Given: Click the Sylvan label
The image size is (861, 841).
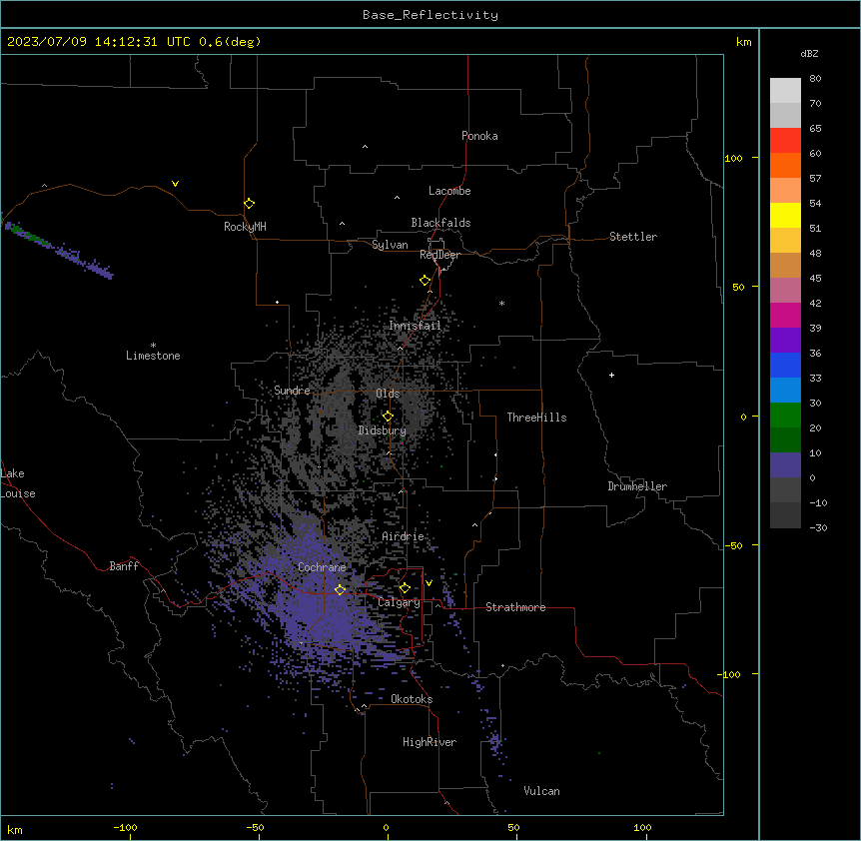Looking at the screenshot, I should click(390, 245).
